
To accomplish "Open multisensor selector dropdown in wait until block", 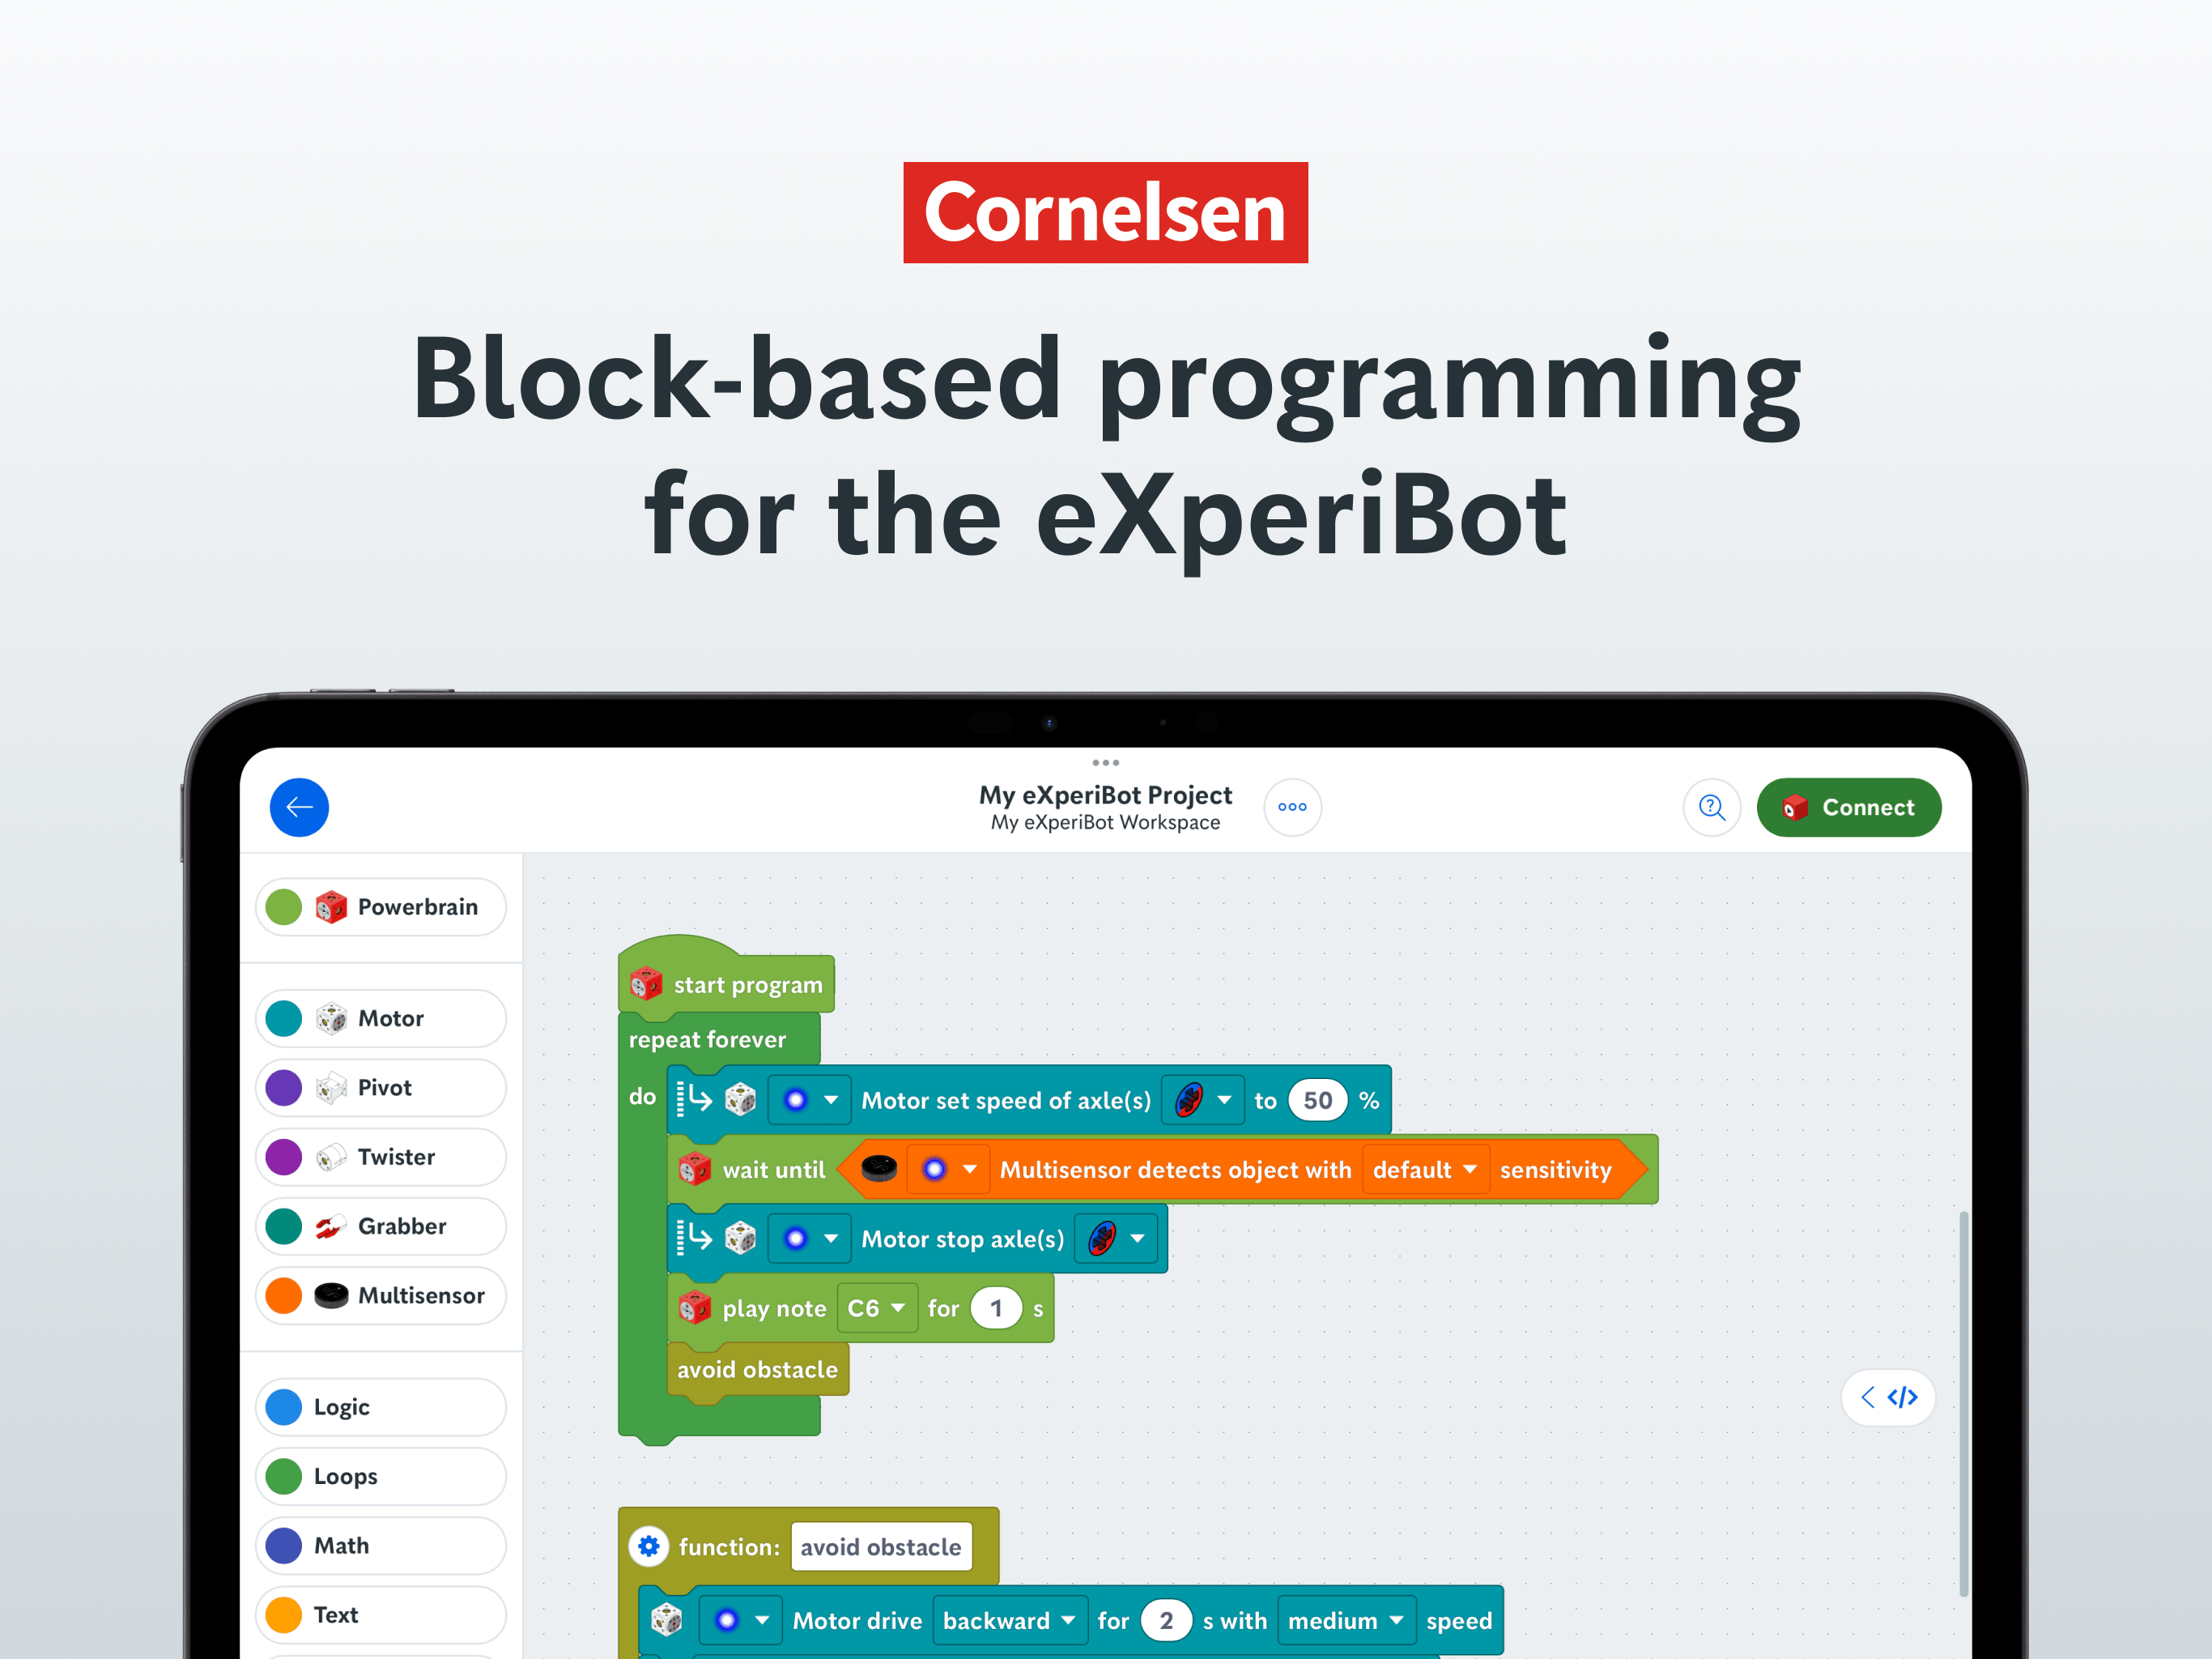I will coord(948,1170).
